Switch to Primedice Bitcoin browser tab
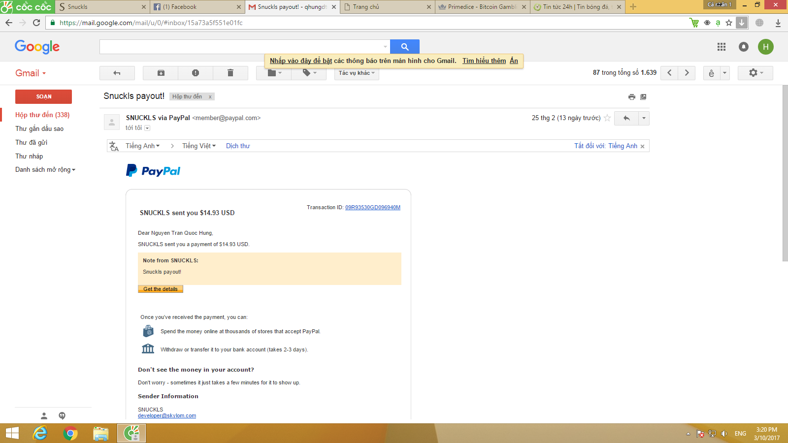 pyautogui.click(x=483, y=7)
